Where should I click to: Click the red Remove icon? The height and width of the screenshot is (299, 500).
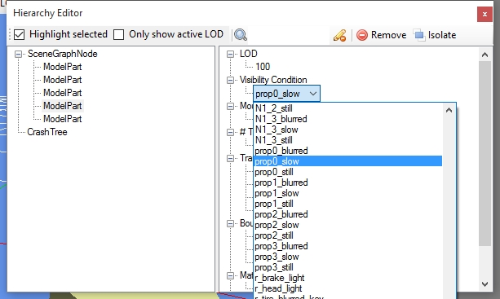pyautogui.click(x=362, y=35)
